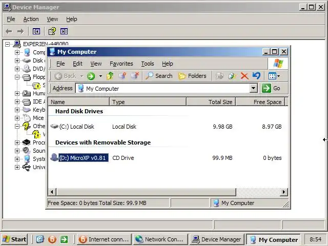Open the Views dropdown button

tap(274, 76)
